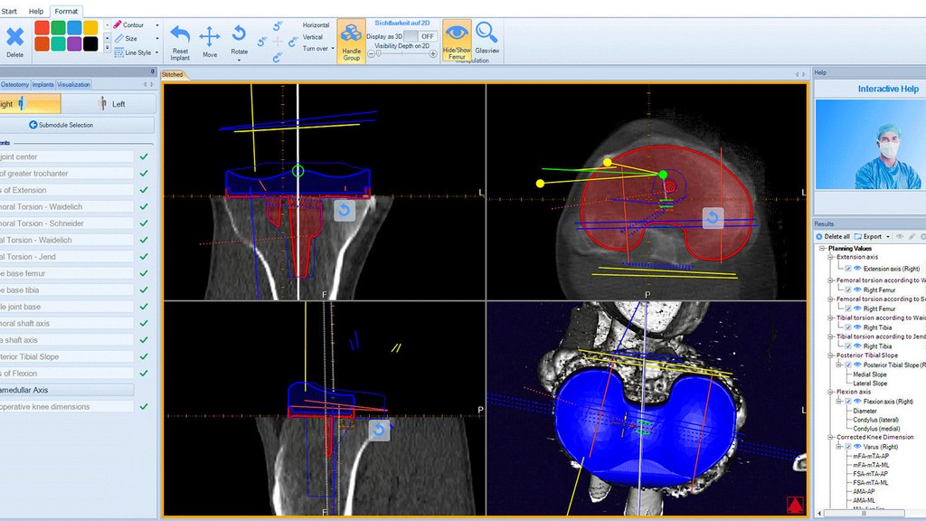Click the left 90° rotate arrow icon

262,42
